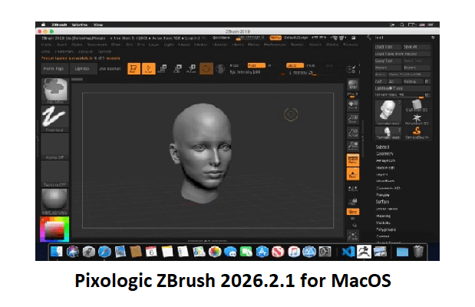Screen dimensions: 475x307
Task: Click Copy Tool button
Action: point(388,61)
